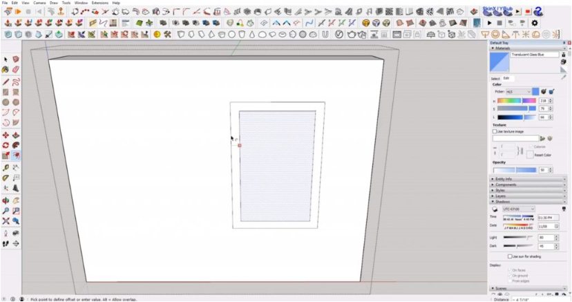Image resolution: width=572 pixels, height=302 pixels.
Task: Click the current blue color swatch beside Picker
Action: click(x=535, y=91)
